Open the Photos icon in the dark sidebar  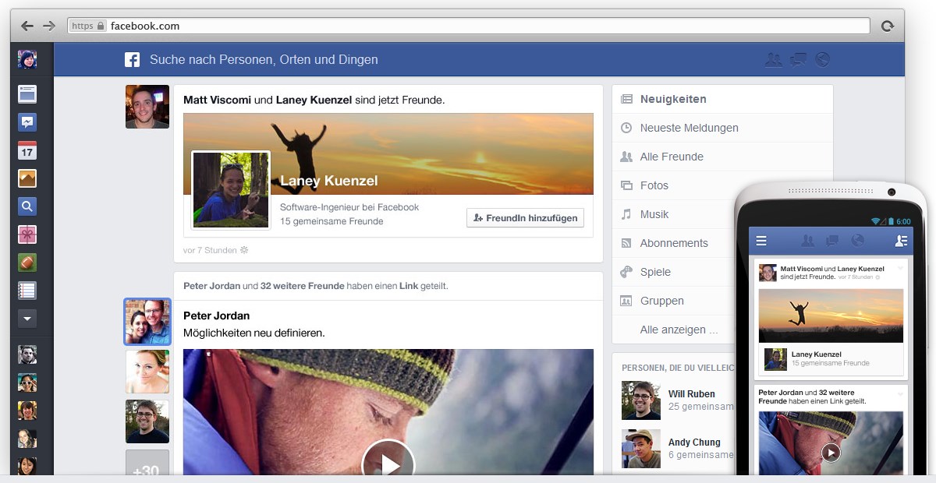[27, 178]
